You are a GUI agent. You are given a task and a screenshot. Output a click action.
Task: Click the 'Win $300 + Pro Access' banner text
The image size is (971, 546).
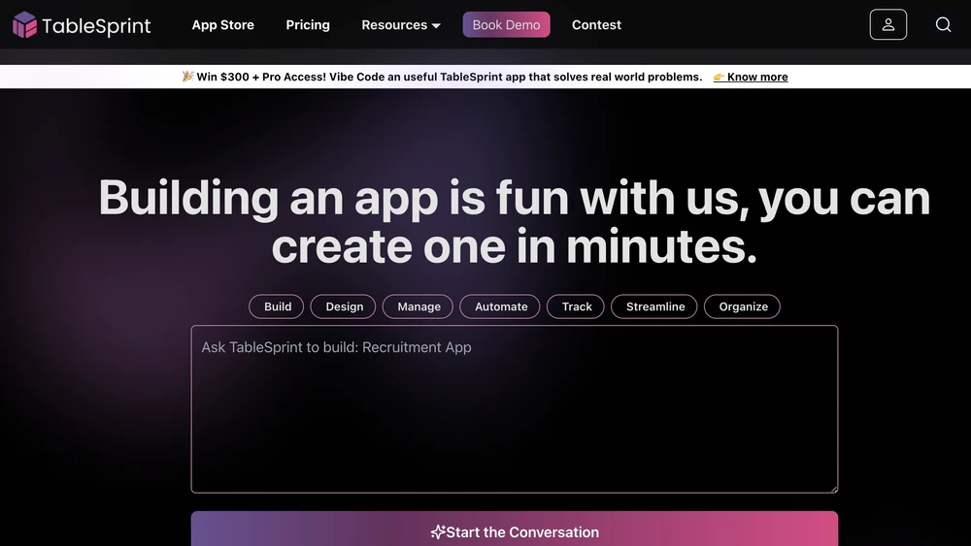442,77
